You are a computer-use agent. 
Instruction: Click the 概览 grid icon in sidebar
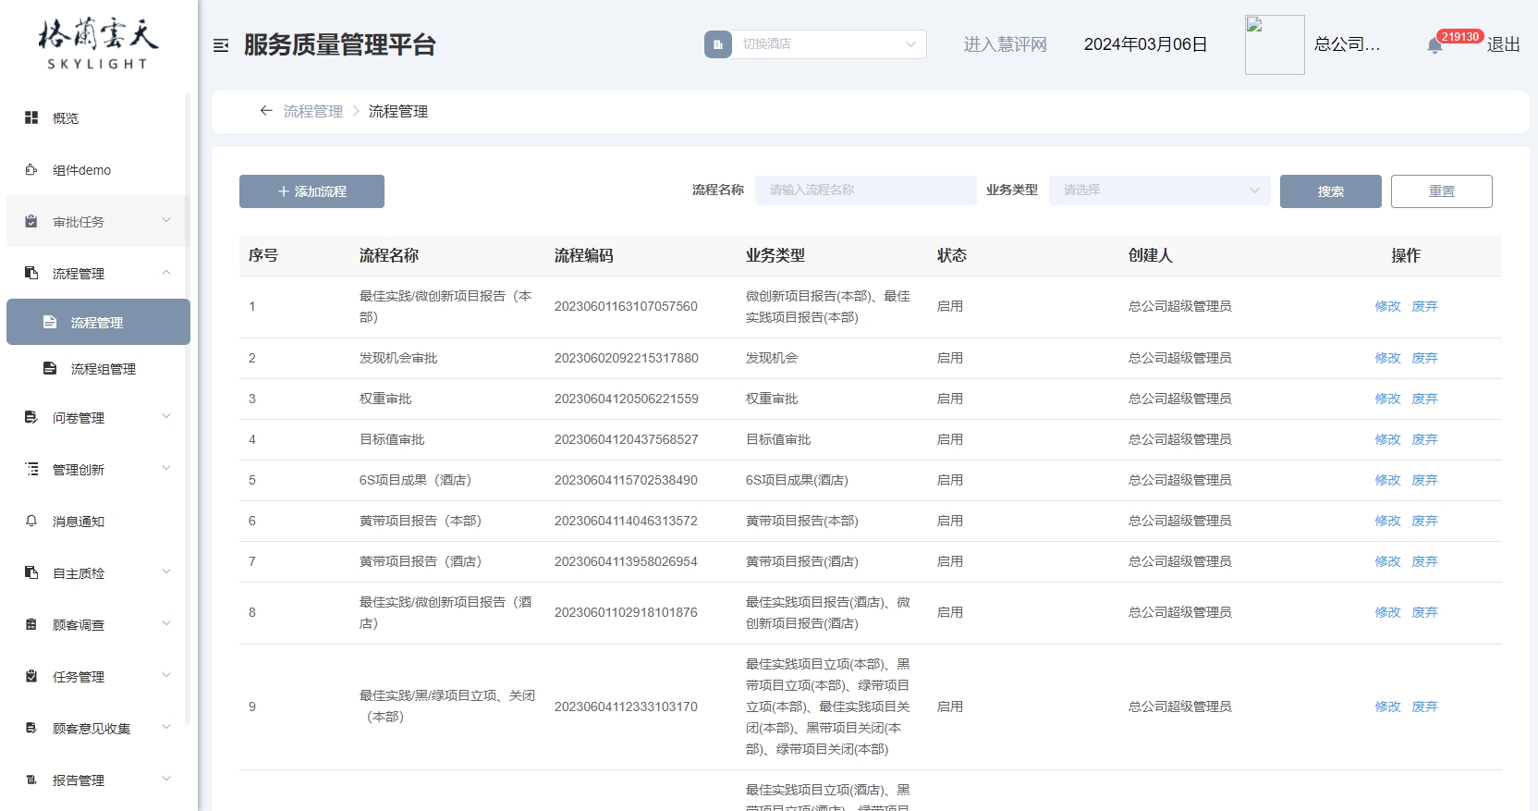[x=31, y=117]
